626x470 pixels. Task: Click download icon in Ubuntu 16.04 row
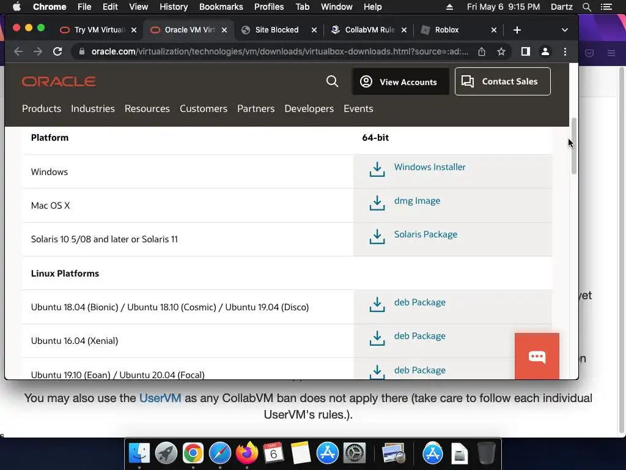[377, 338]
